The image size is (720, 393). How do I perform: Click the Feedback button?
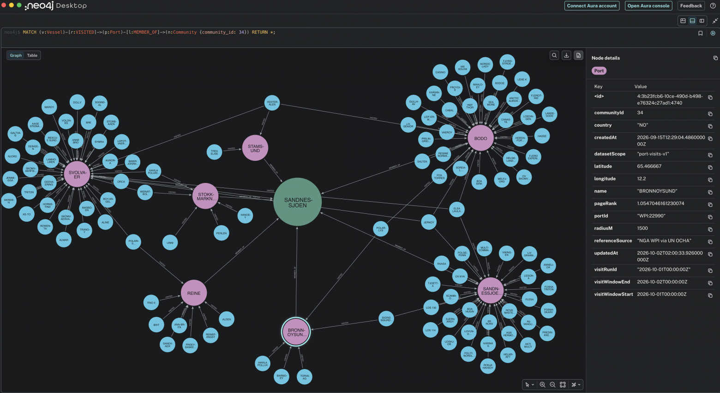(691, 6)
